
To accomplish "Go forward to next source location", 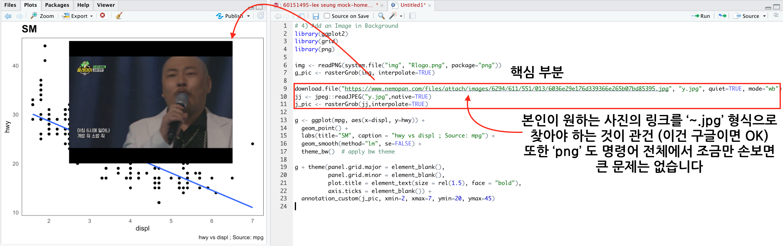I will point(287,16).
